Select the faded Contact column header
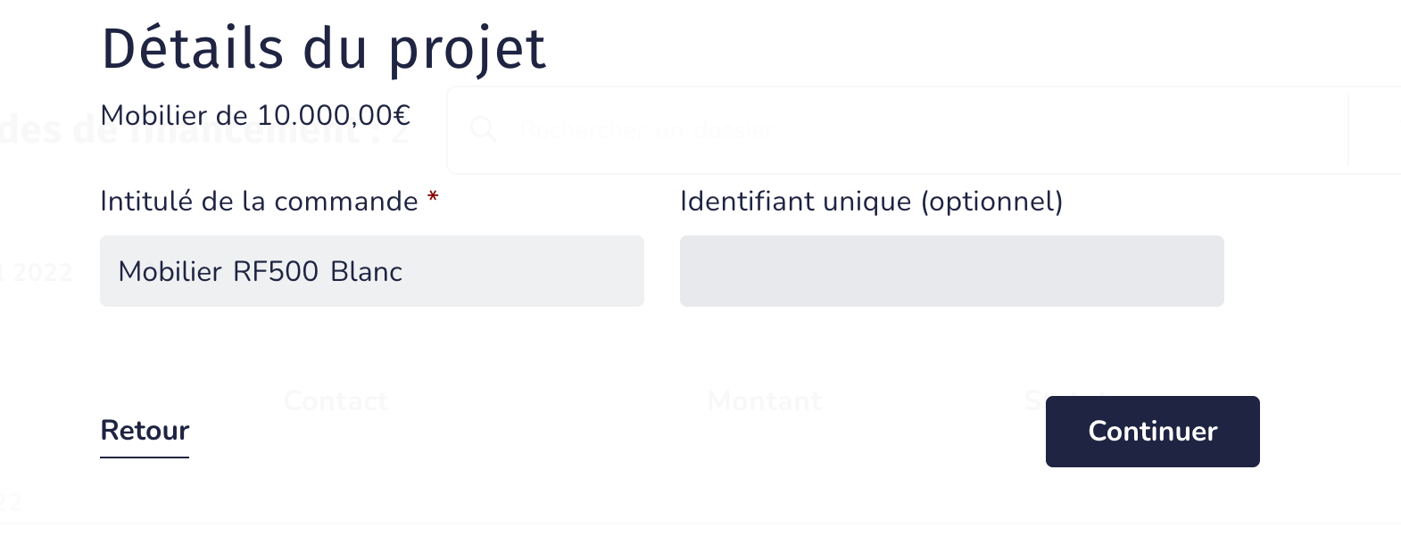The height and width of the screenshot is (544, 1401). [336, 401]
